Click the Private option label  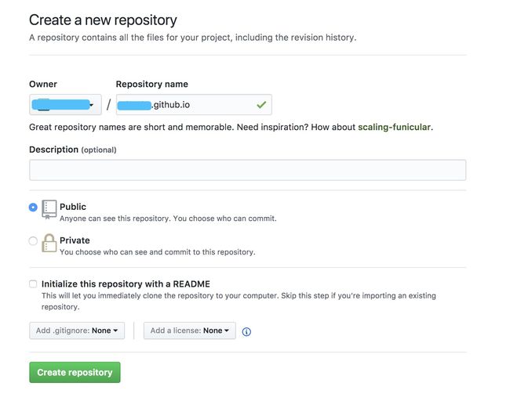[x=75, y=240]
